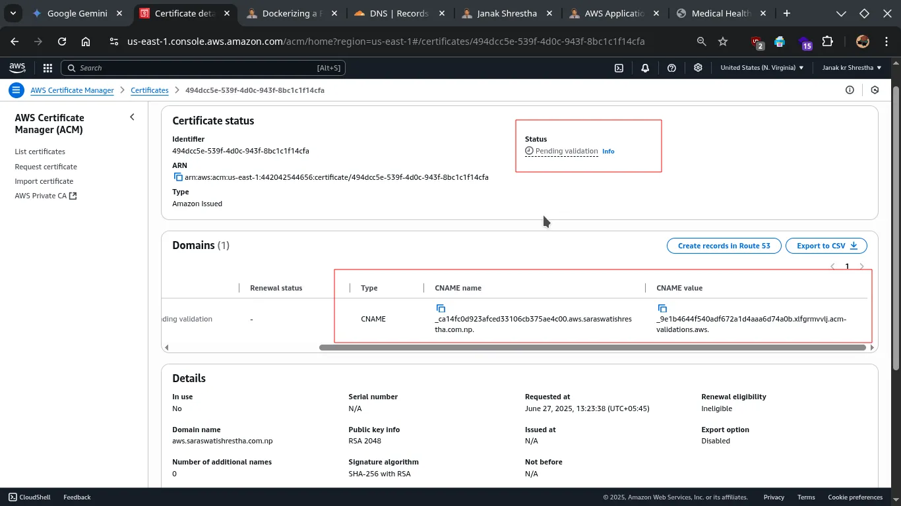The width and height of the screenshot is (901, 506).
Task: Open the notifications bell
Action: tap(645, 68)
